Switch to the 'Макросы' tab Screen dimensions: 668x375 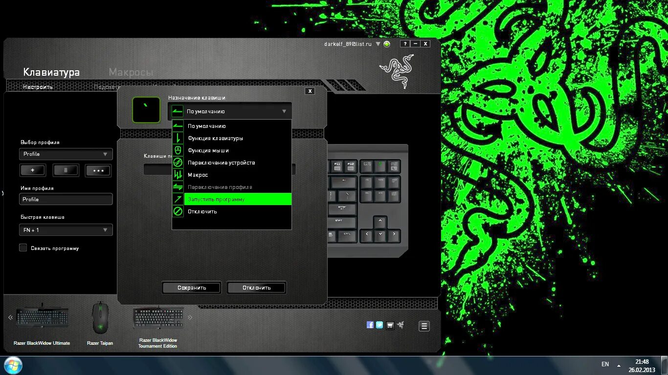[131, 72]
